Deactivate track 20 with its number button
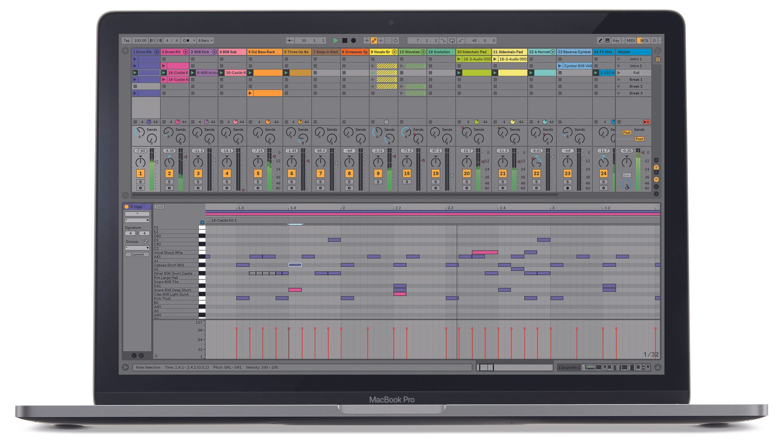The height and width of the screenshot is (440, 783). click(467, 173)
